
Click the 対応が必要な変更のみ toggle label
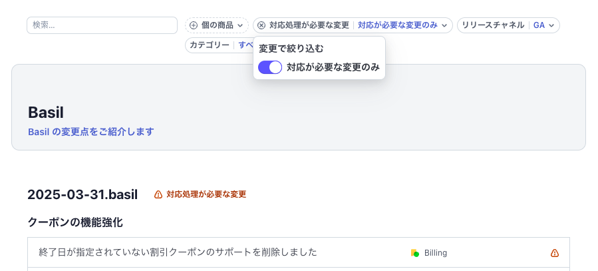[333, 67]
